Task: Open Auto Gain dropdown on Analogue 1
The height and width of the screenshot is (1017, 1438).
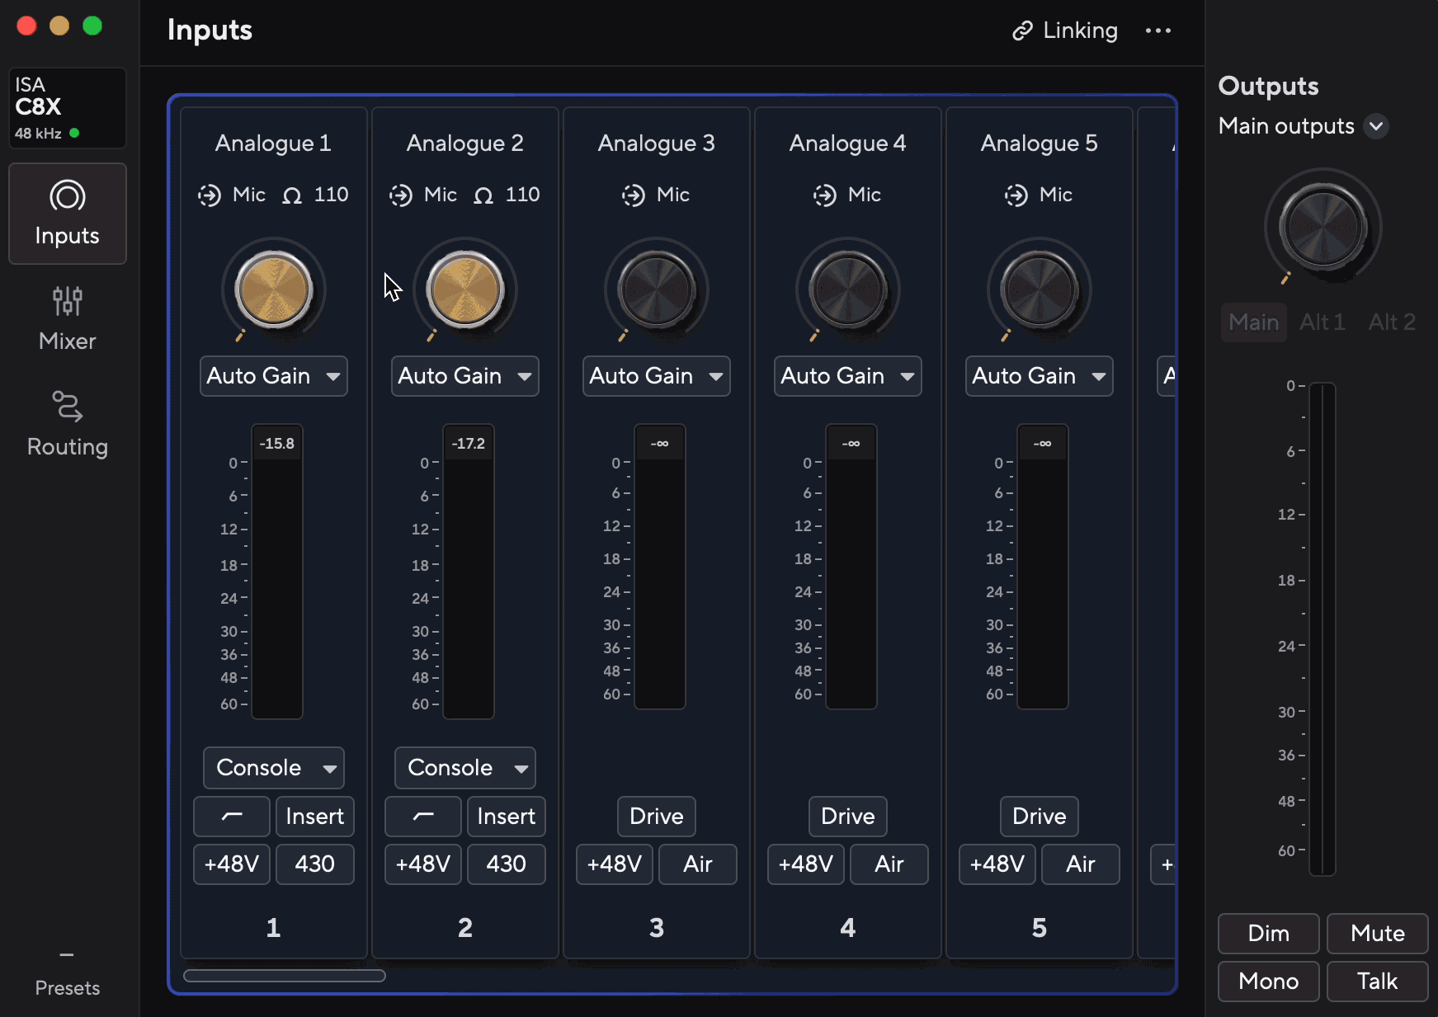Action: point(274,376)
